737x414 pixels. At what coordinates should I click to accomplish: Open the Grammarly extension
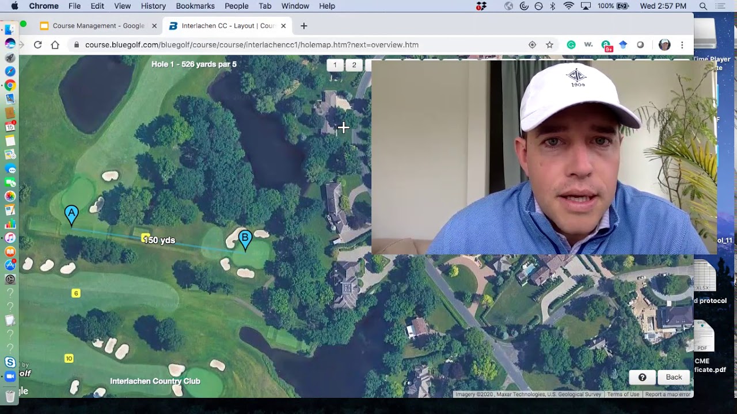571,45
